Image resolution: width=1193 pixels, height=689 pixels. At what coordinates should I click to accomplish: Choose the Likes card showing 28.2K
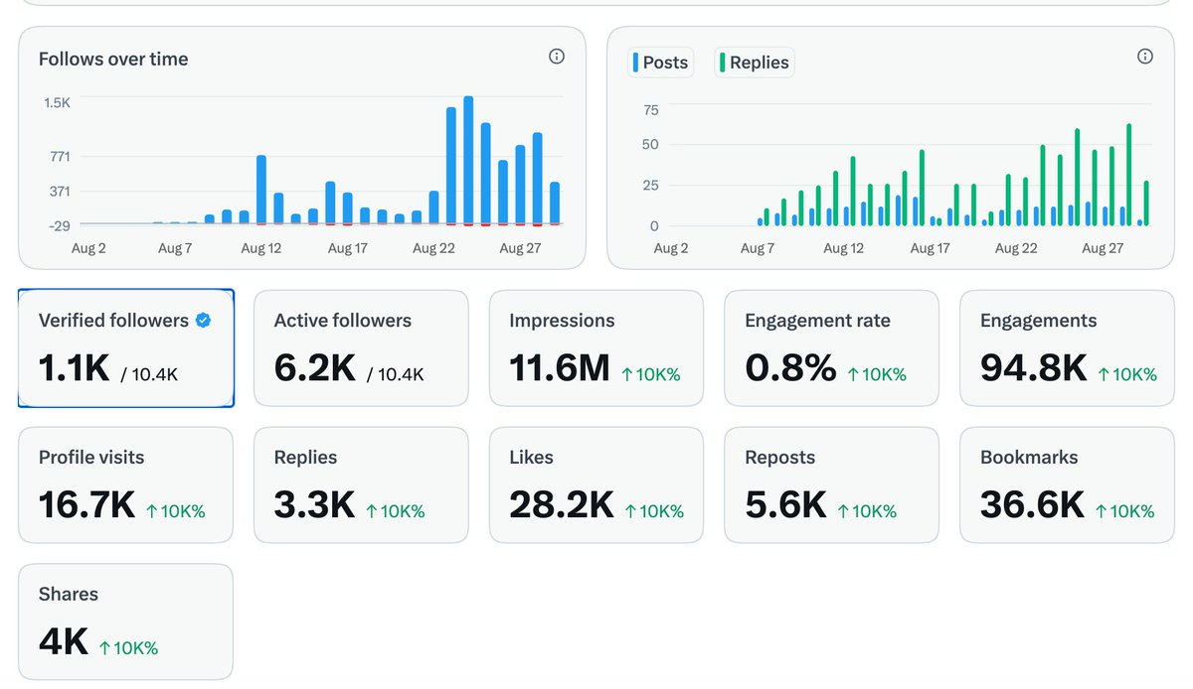(x=596, y=485)
